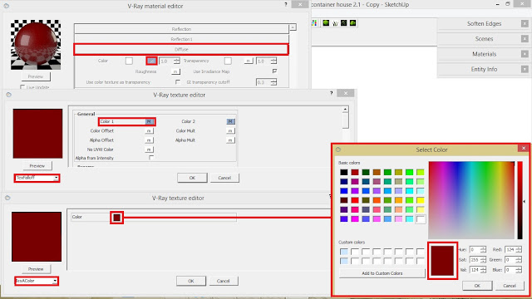
Task: Click the TexFalloff editor scrollbar up arrow
Action: click(345, 110)
